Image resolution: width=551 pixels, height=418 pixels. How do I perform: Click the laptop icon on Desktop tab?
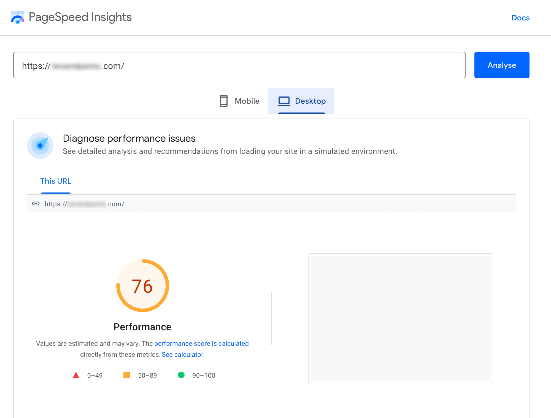pos(284,101)
